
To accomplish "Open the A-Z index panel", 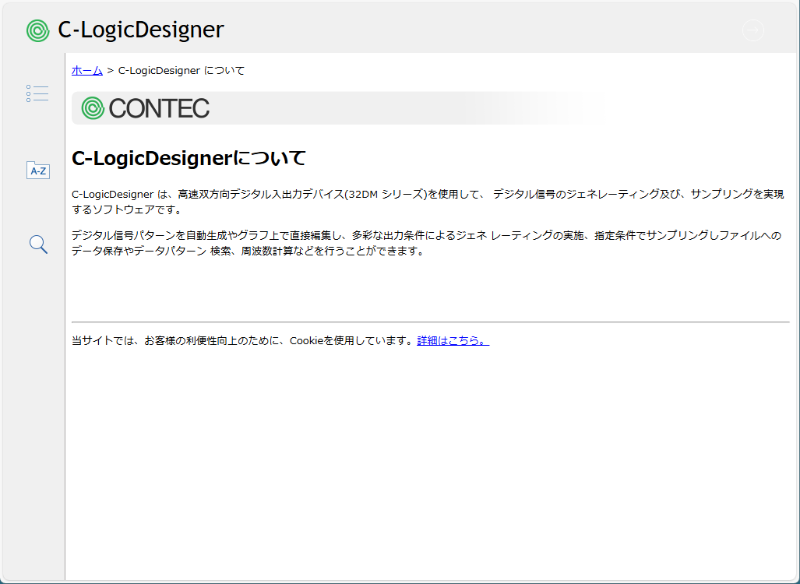I will click(x=37, y=170).
